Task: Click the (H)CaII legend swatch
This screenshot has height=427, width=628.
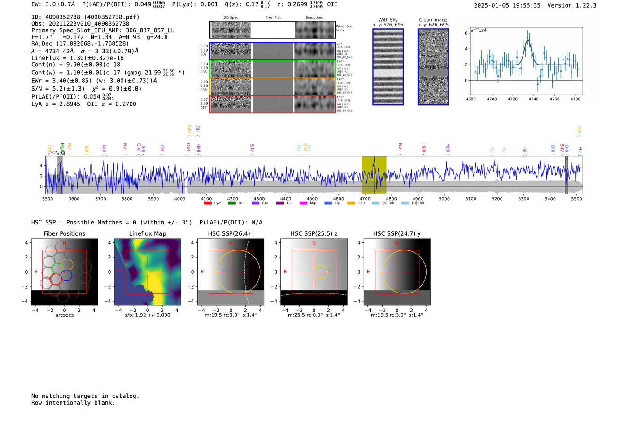Action: click(405, 203)
